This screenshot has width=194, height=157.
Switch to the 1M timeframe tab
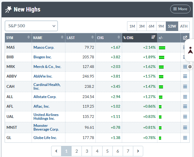132,26
